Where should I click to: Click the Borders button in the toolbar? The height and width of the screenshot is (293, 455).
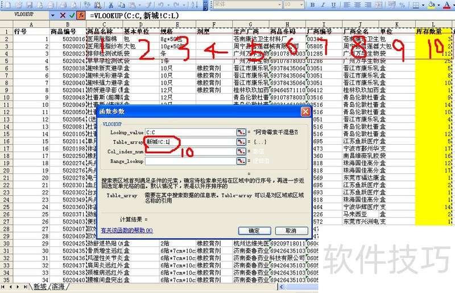click(x=416, y=5)
